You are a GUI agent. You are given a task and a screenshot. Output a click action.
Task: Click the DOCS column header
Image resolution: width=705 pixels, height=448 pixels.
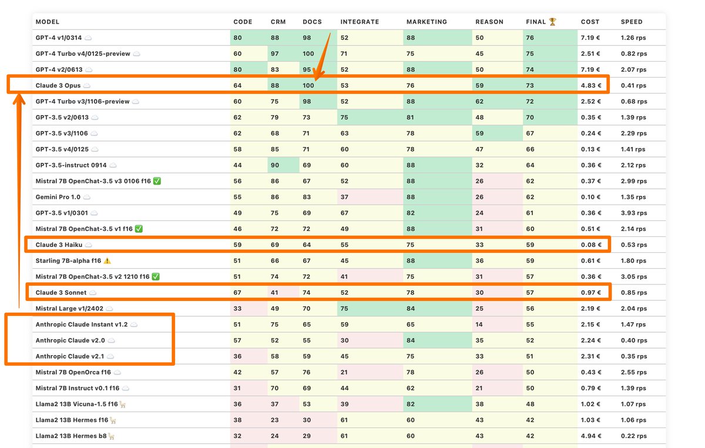click(x=312, y=22)
